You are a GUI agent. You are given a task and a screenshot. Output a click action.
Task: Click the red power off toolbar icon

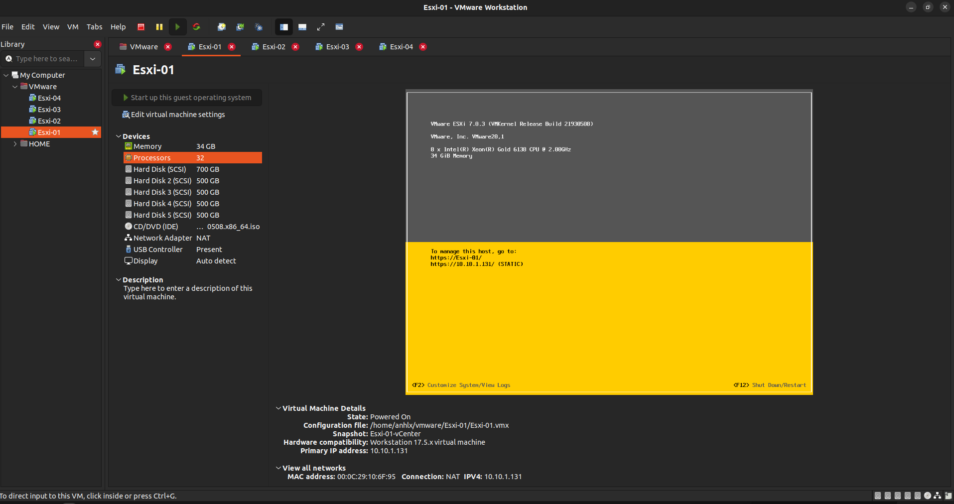(x=141, y=27)
